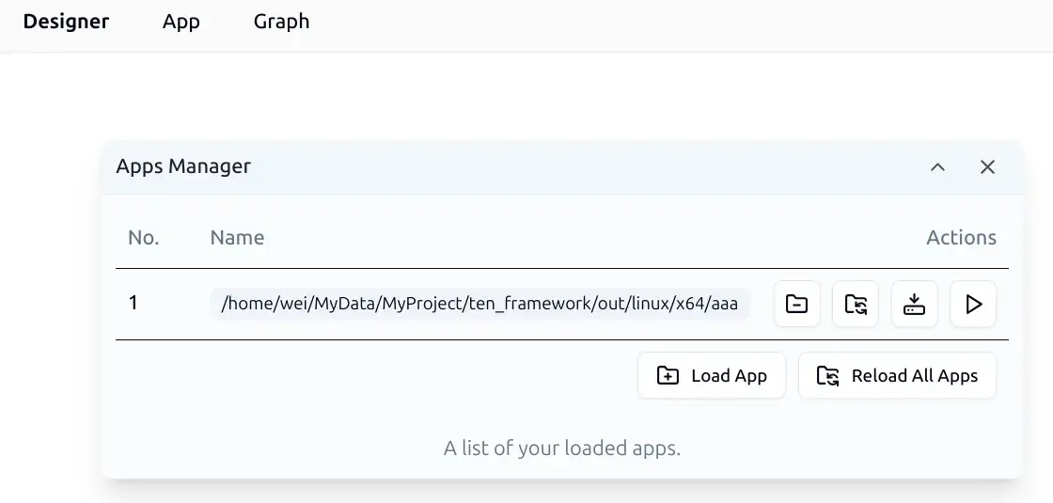Click the install dependencies download icon

pyautogui.click(x=914, y=305)
